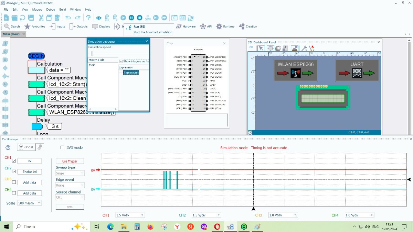413x232 pixels.
Task: Adjust the Simulation speed slider
Action: coord(92,53)
